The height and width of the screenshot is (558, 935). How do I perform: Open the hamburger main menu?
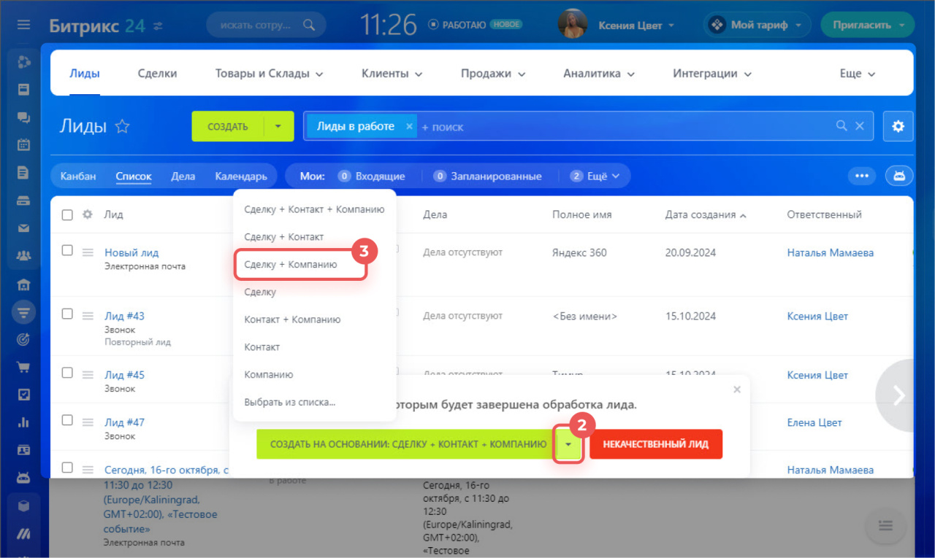[x=24, y=25]
